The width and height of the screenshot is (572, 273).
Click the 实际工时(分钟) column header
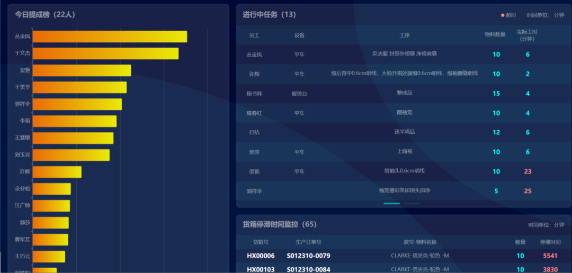click(528, 35)
